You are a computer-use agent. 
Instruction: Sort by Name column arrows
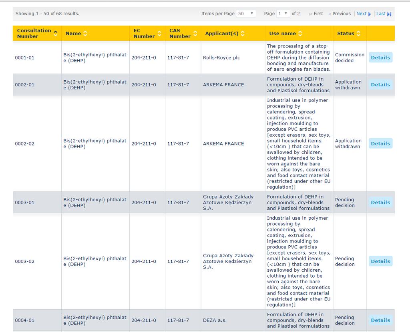click(x=85, y=34)
